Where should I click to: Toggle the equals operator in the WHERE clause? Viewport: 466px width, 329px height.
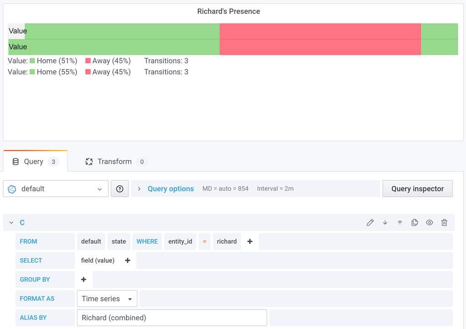[x=204, y=241]
